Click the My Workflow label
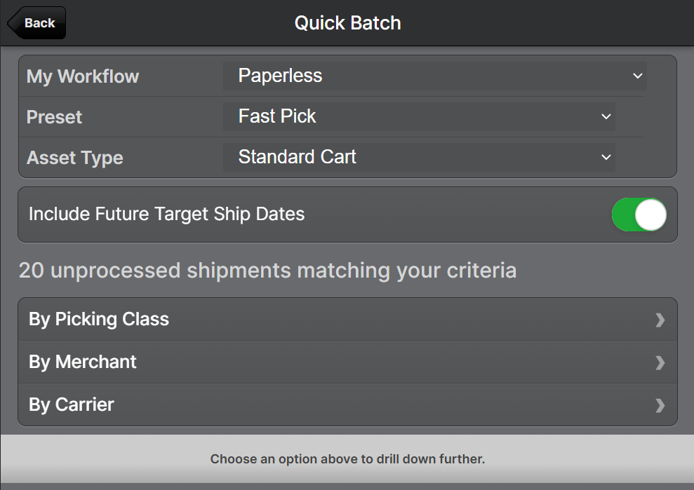The height and width of the screenshot is (490, 694). pyautogui.click(x=83, y=76)
